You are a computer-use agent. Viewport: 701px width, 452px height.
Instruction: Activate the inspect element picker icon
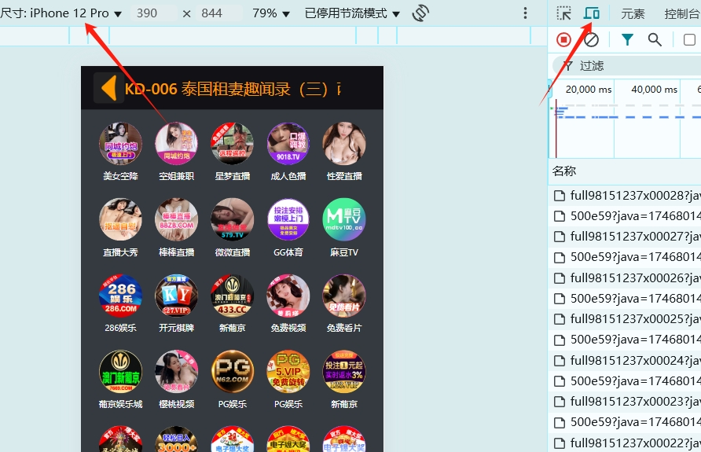coord(563,13)
